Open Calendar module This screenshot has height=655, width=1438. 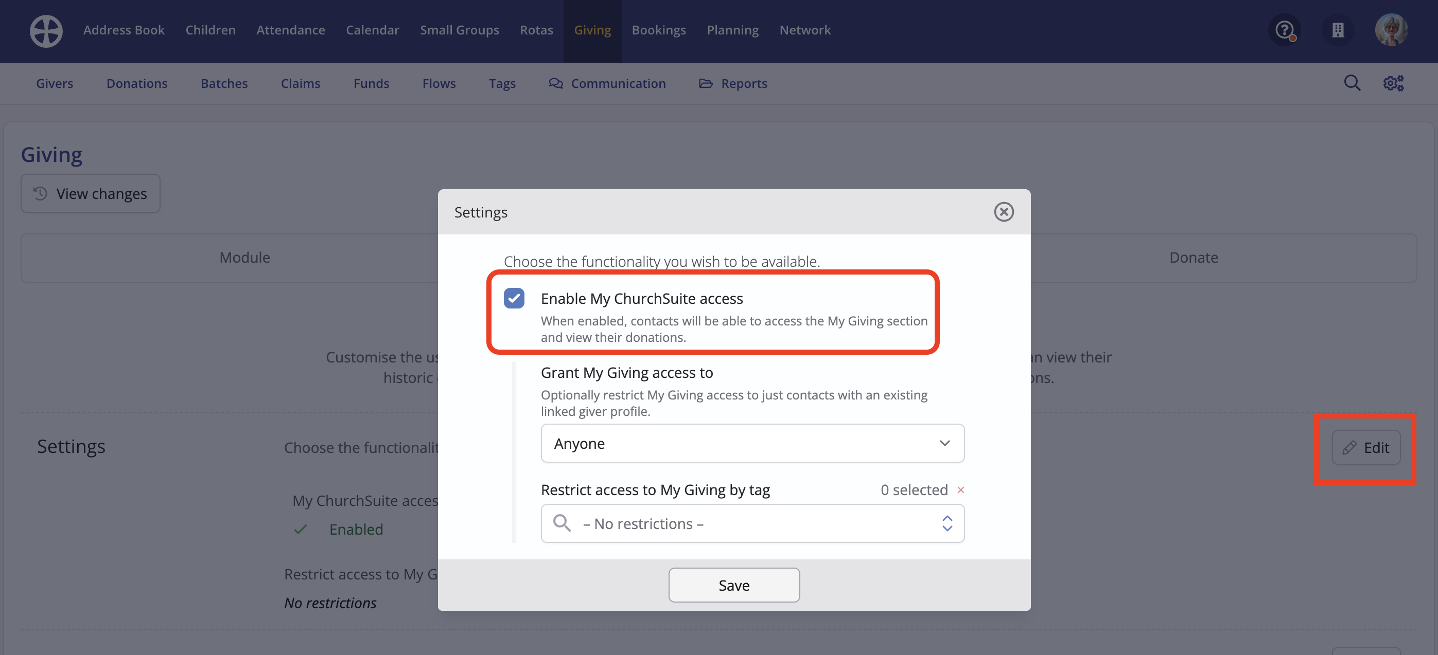coord(372,30)
